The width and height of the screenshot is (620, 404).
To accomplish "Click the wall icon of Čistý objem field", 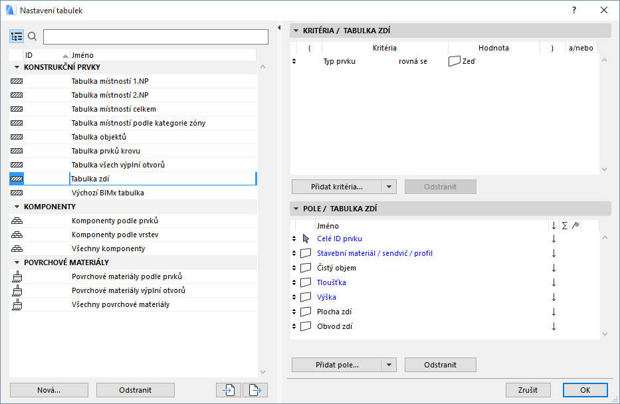I will tap(306, 268).
